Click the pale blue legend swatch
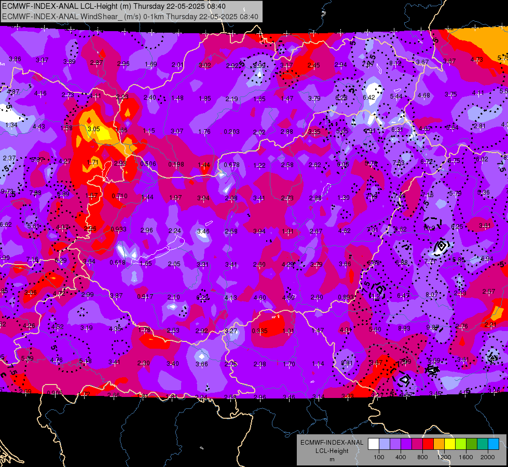This screenshot has width=508, height=467. (x=385, y=444)
